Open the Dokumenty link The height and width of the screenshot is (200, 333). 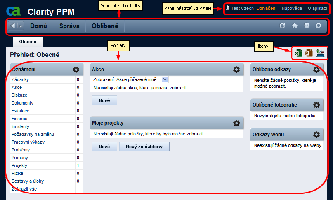(x=23, y=103)
